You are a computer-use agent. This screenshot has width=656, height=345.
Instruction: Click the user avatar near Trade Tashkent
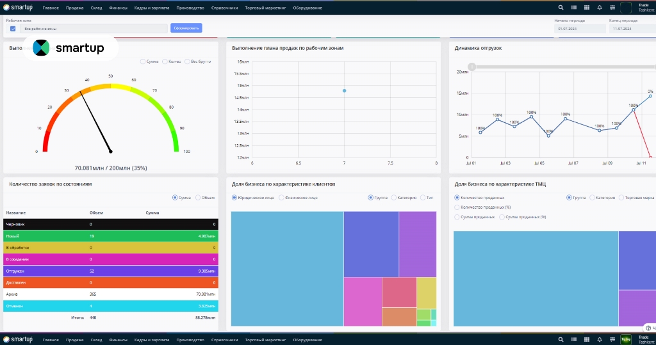tap(626, 8)
